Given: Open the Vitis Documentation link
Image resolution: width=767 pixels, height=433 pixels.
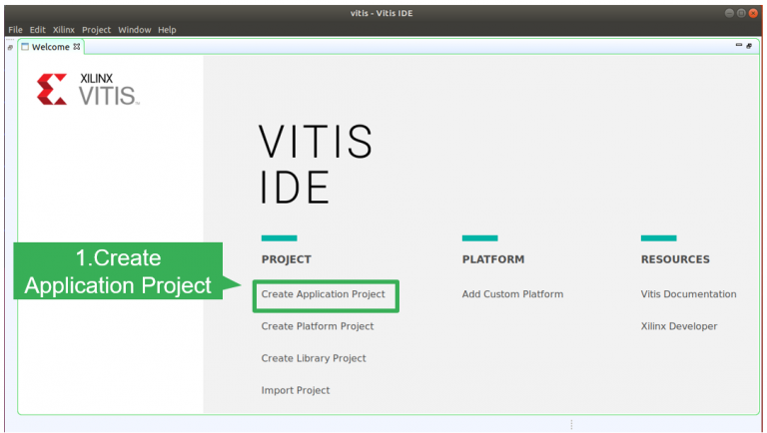Looking at the screenshot, I should click(688, 294).
